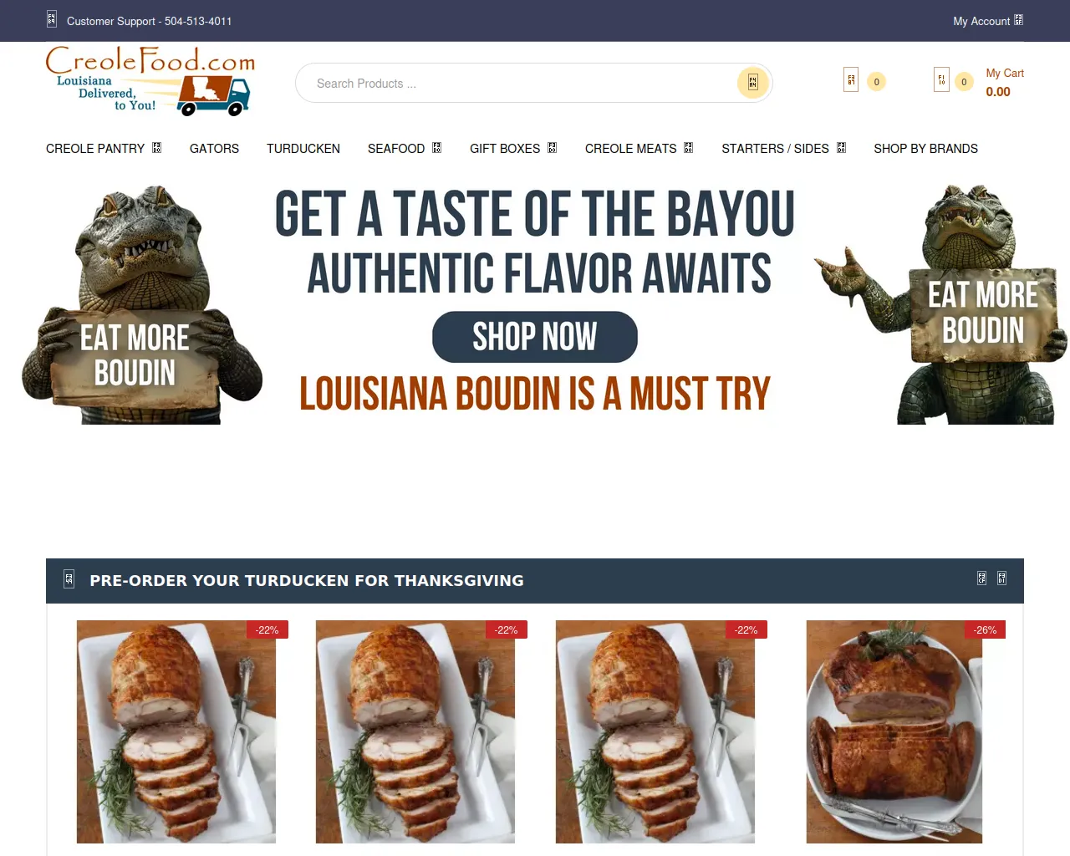
Task: Show next items in Turducken carousel
Action: (x=1002, y=578)
